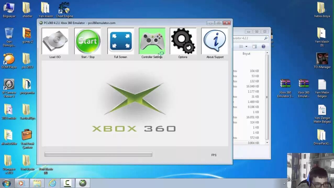Open the Xbox 360 Emulat... archive
Image resolution: width=334 pixels, height=188 pixels.
click(x=304, y=88)
